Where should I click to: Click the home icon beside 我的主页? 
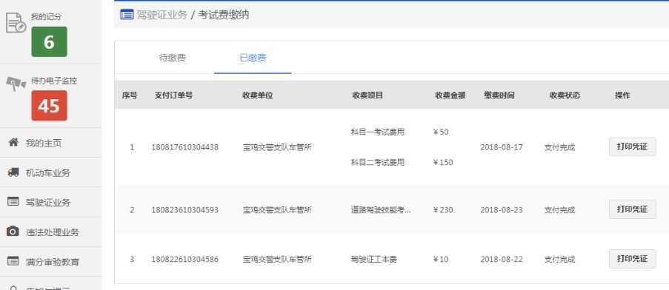13,142
